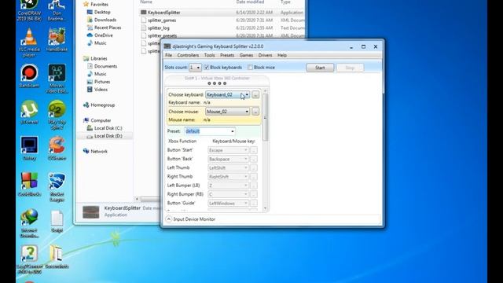Click the detect button beside Choose mouse
Screen dimensions: 503x283
pos(255,112)
